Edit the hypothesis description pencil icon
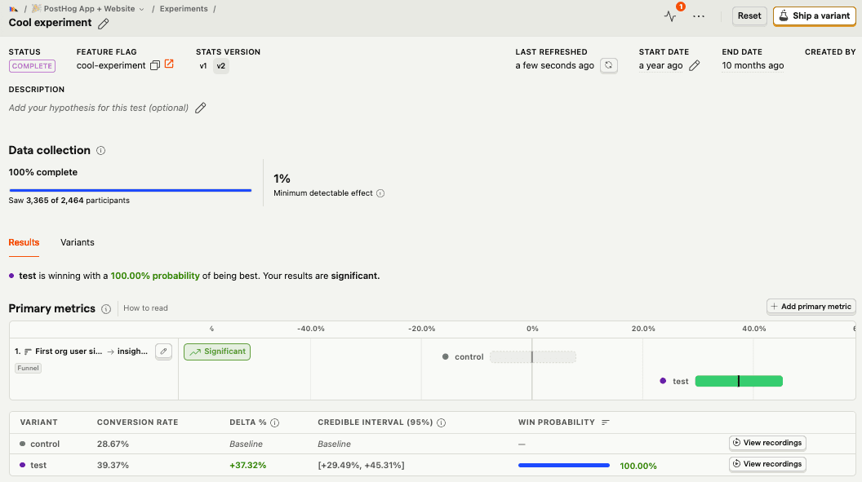 click(x=201, y=108)
